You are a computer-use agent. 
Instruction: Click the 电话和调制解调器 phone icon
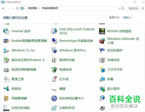pos(6,70)
